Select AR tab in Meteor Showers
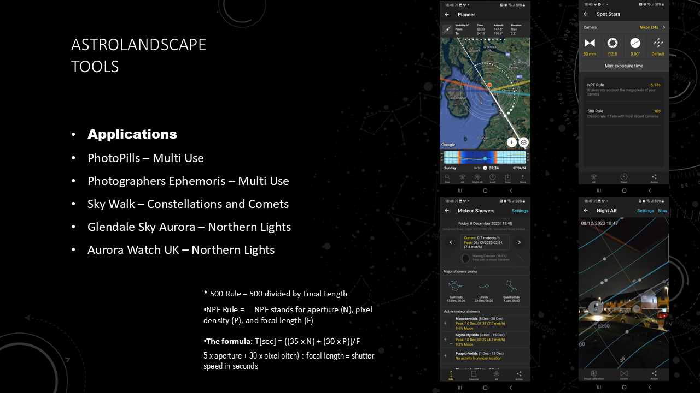Viewport: 700px width, 393px height. pos(497,375)
